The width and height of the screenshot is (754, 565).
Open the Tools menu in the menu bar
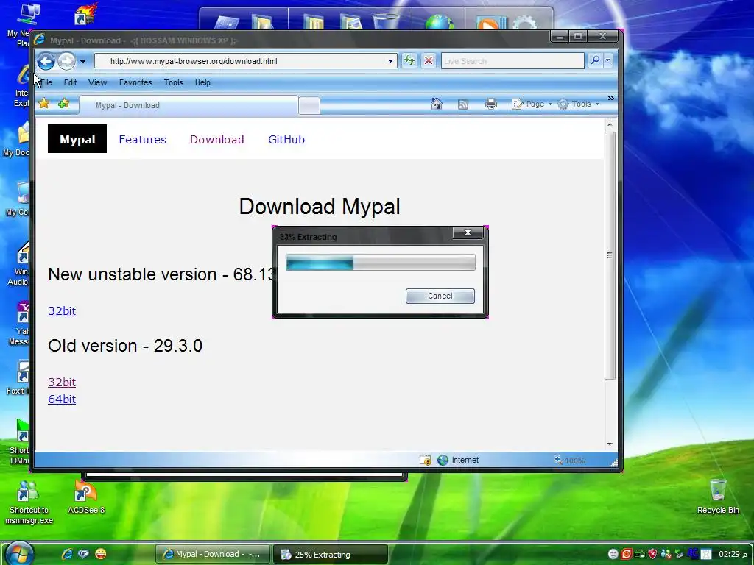(x=174, y=82)
